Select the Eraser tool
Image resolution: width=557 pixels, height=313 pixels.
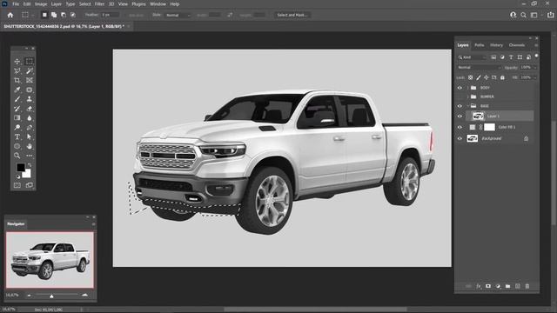point(29,109)
